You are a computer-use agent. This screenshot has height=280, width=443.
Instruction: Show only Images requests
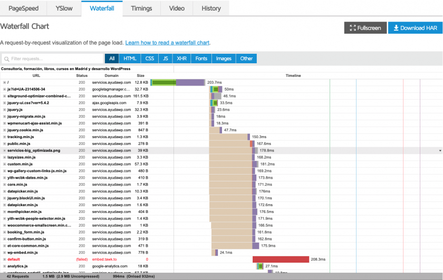(x=224, y=59)
